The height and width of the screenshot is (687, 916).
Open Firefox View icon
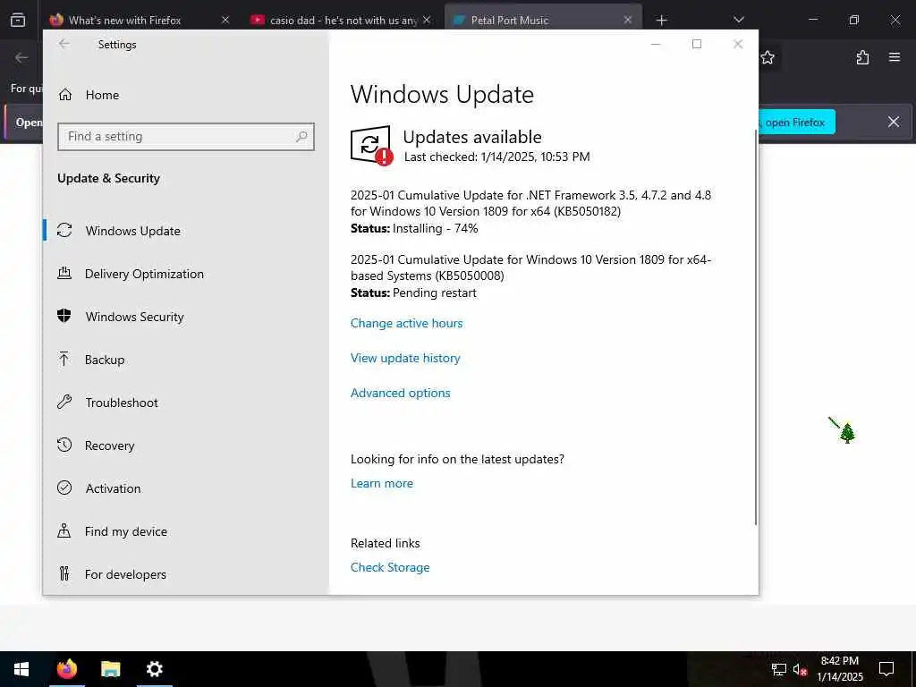coord(18,20)
